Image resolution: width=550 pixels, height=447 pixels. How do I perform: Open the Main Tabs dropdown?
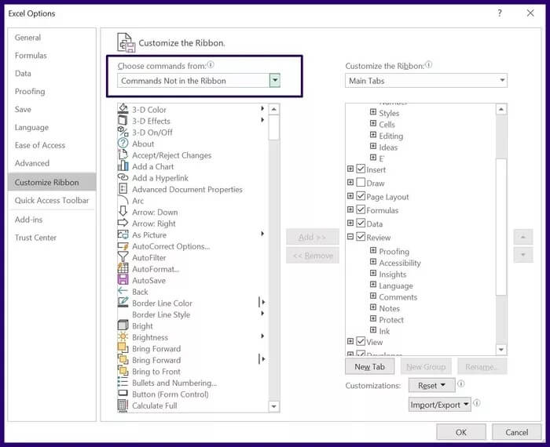502,81
